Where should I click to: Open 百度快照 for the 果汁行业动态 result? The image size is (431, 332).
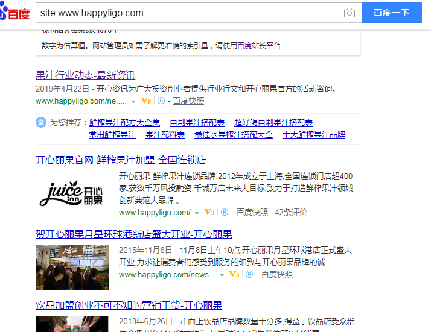(x=188, y=101)
